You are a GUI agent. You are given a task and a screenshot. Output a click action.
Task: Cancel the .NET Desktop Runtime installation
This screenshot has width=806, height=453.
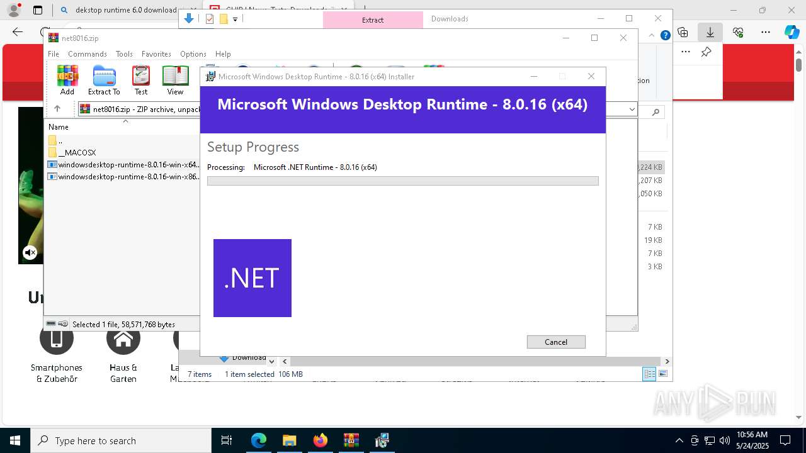click(x=556, y=342)
